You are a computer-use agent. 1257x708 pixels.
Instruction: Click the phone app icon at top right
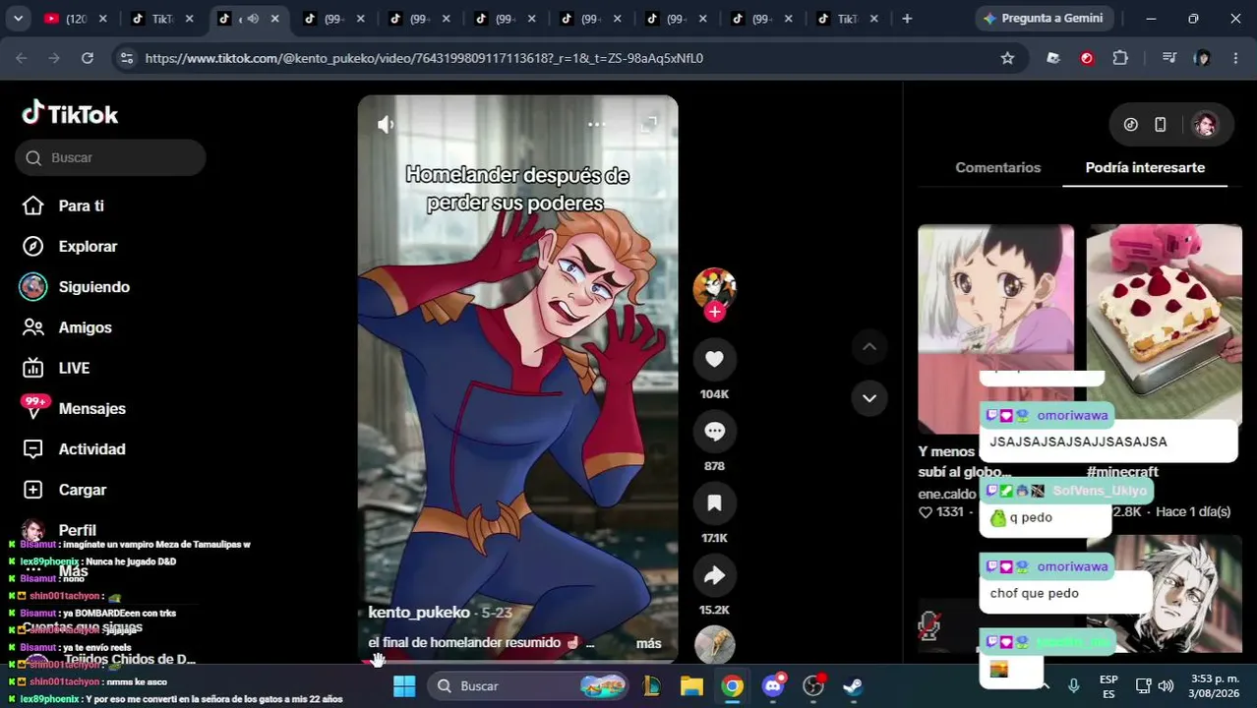[1161, 124]
